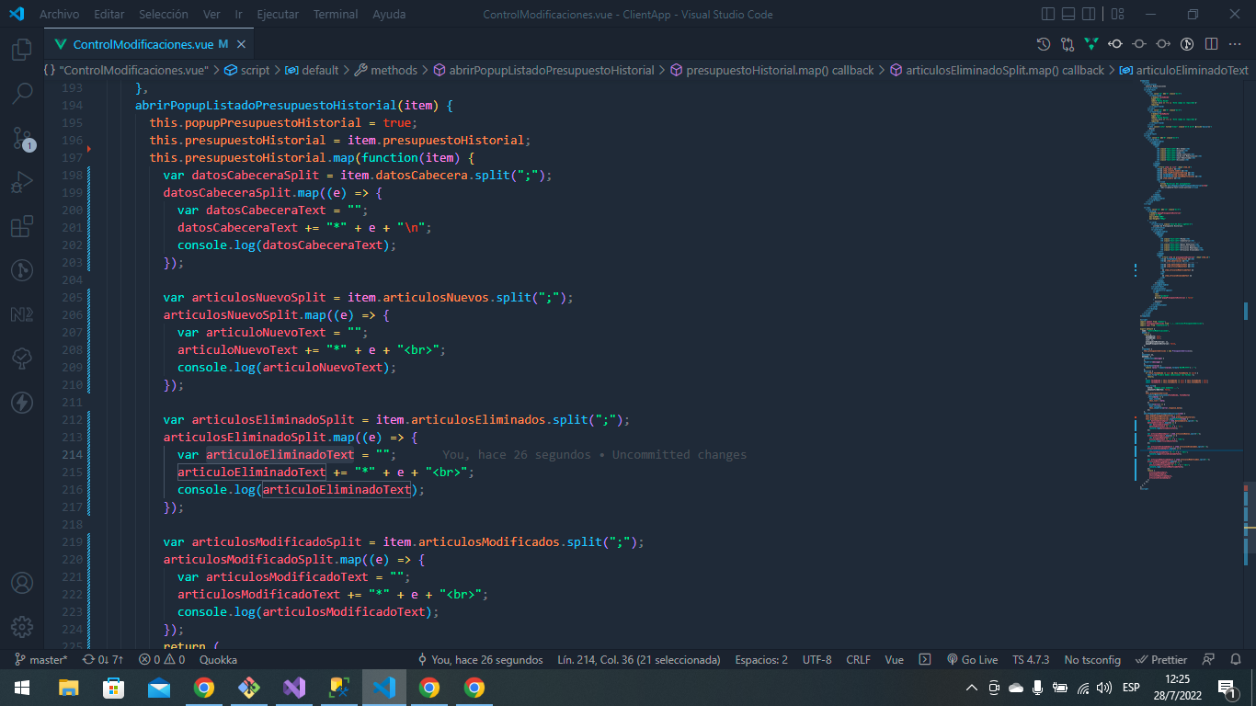Change the Vue language mode

(894, 659)
